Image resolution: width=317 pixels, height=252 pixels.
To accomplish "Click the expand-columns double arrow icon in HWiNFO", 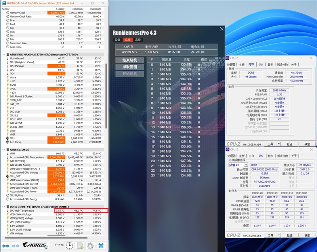I will pyautogui.click(x=6, y=246).
